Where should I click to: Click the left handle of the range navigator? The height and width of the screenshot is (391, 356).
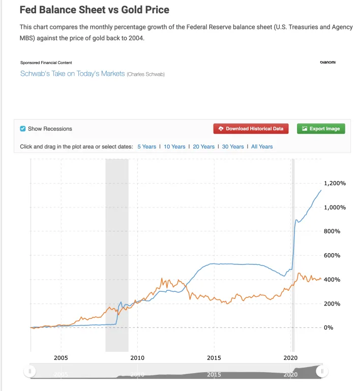[x=29, y=371]
